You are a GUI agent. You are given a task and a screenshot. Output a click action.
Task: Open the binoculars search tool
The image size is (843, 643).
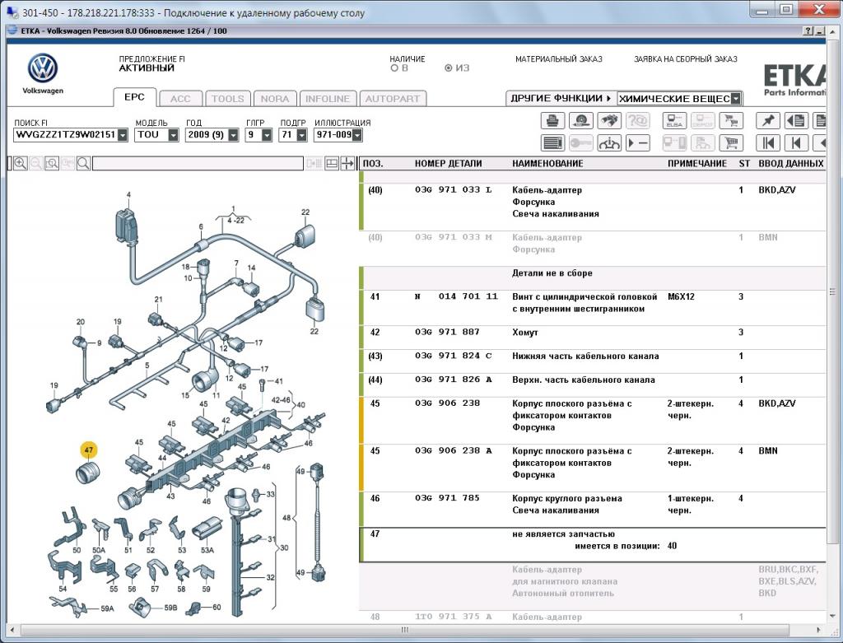click(609, 120)
